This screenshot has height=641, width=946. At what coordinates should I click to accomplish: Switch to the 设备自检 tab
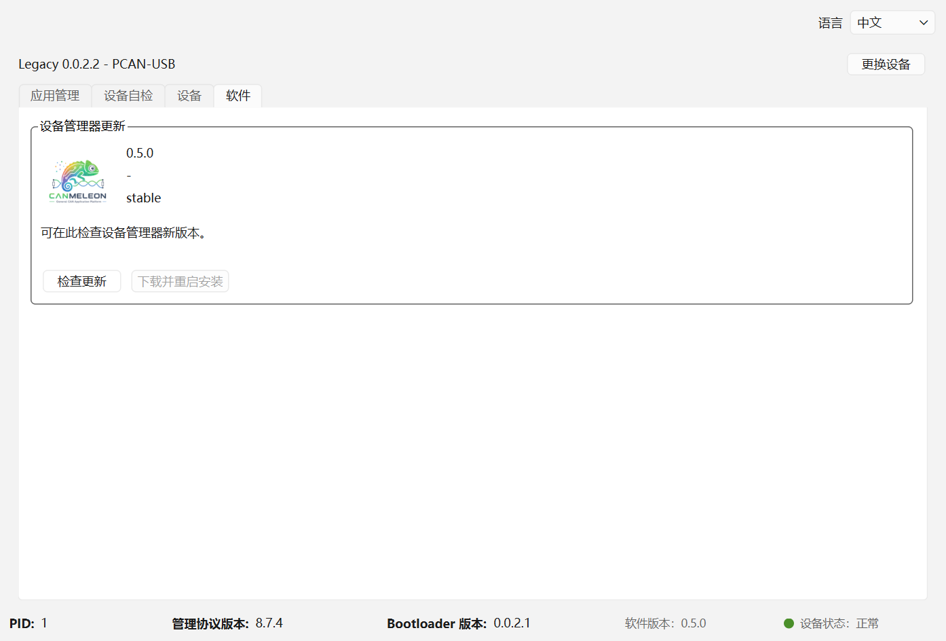[128, 96]
